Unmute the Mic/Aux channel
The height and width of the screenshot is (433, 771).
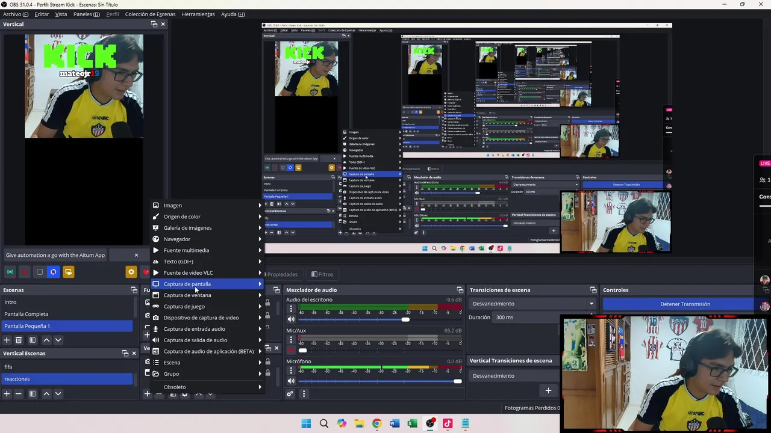pos(291,350)
